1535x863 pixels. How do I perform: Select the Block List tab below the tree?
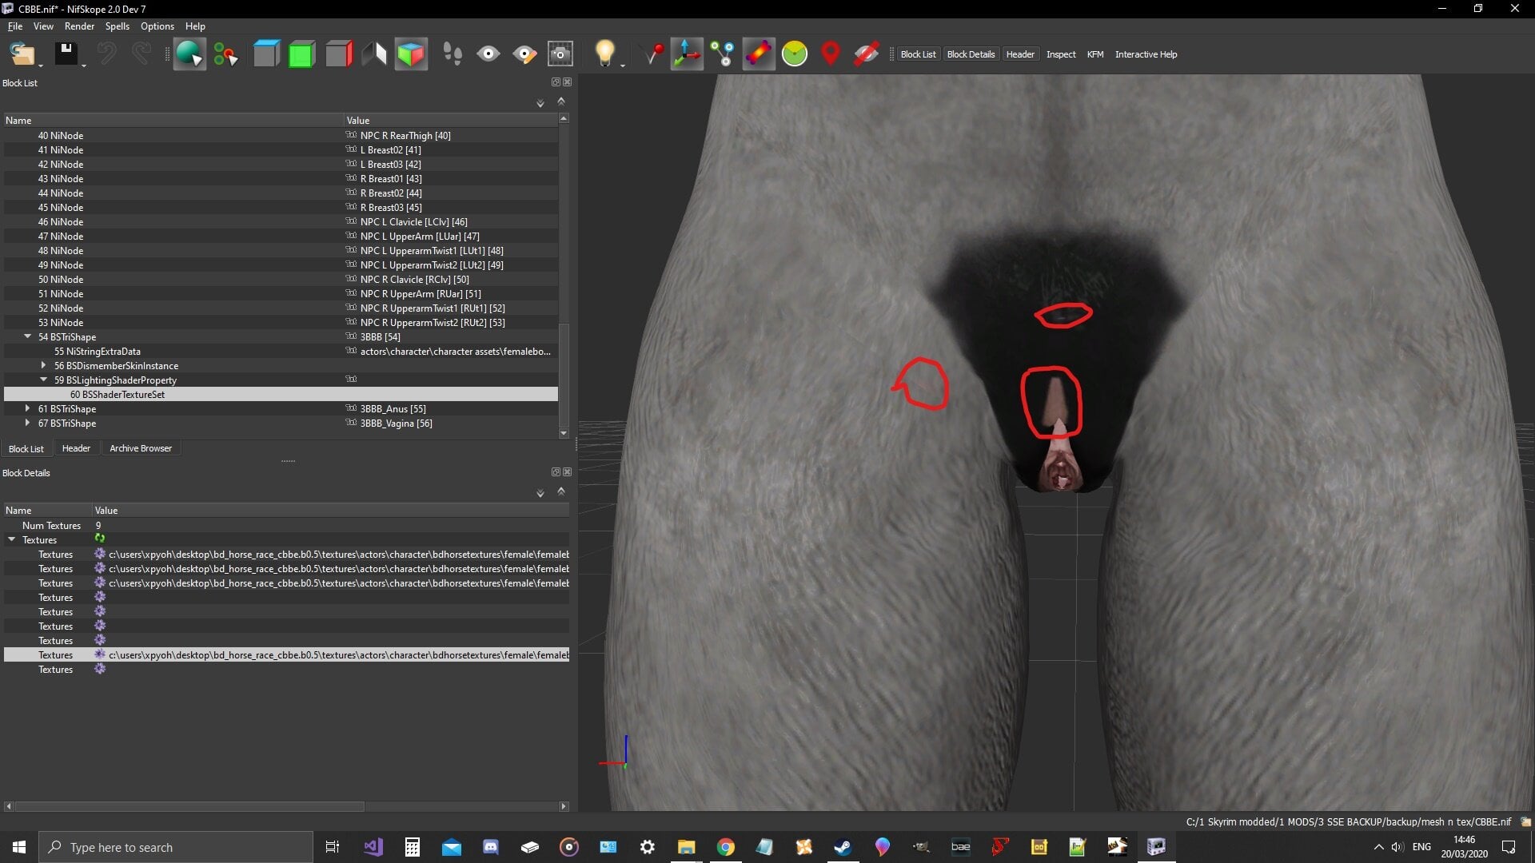[x=26, y=448]
